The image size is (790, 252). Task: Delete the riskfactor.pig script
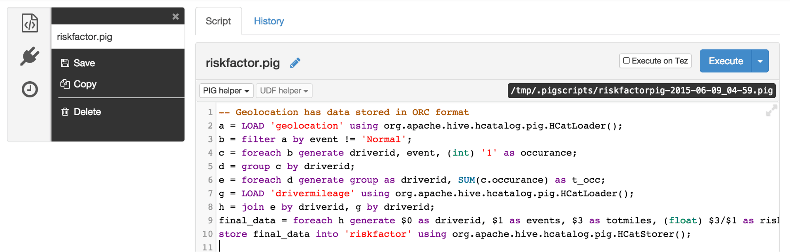tap(81, 112)
